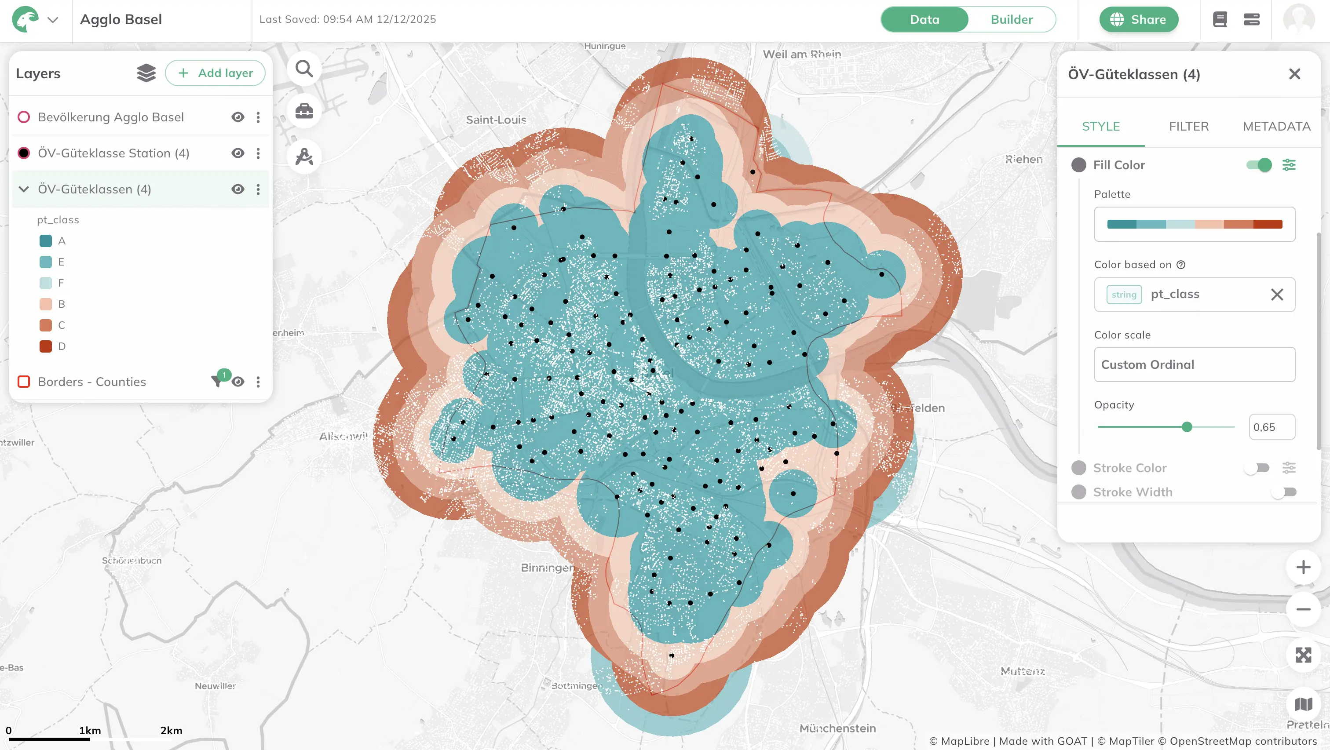Screen dimensions: 1330x750
Task: Open the documentation book icon in the header
Action: point(1220,19)
